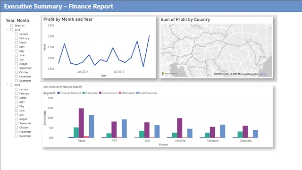Enable August under 2014
The image size is (302, 170).
tap(17, 119)
